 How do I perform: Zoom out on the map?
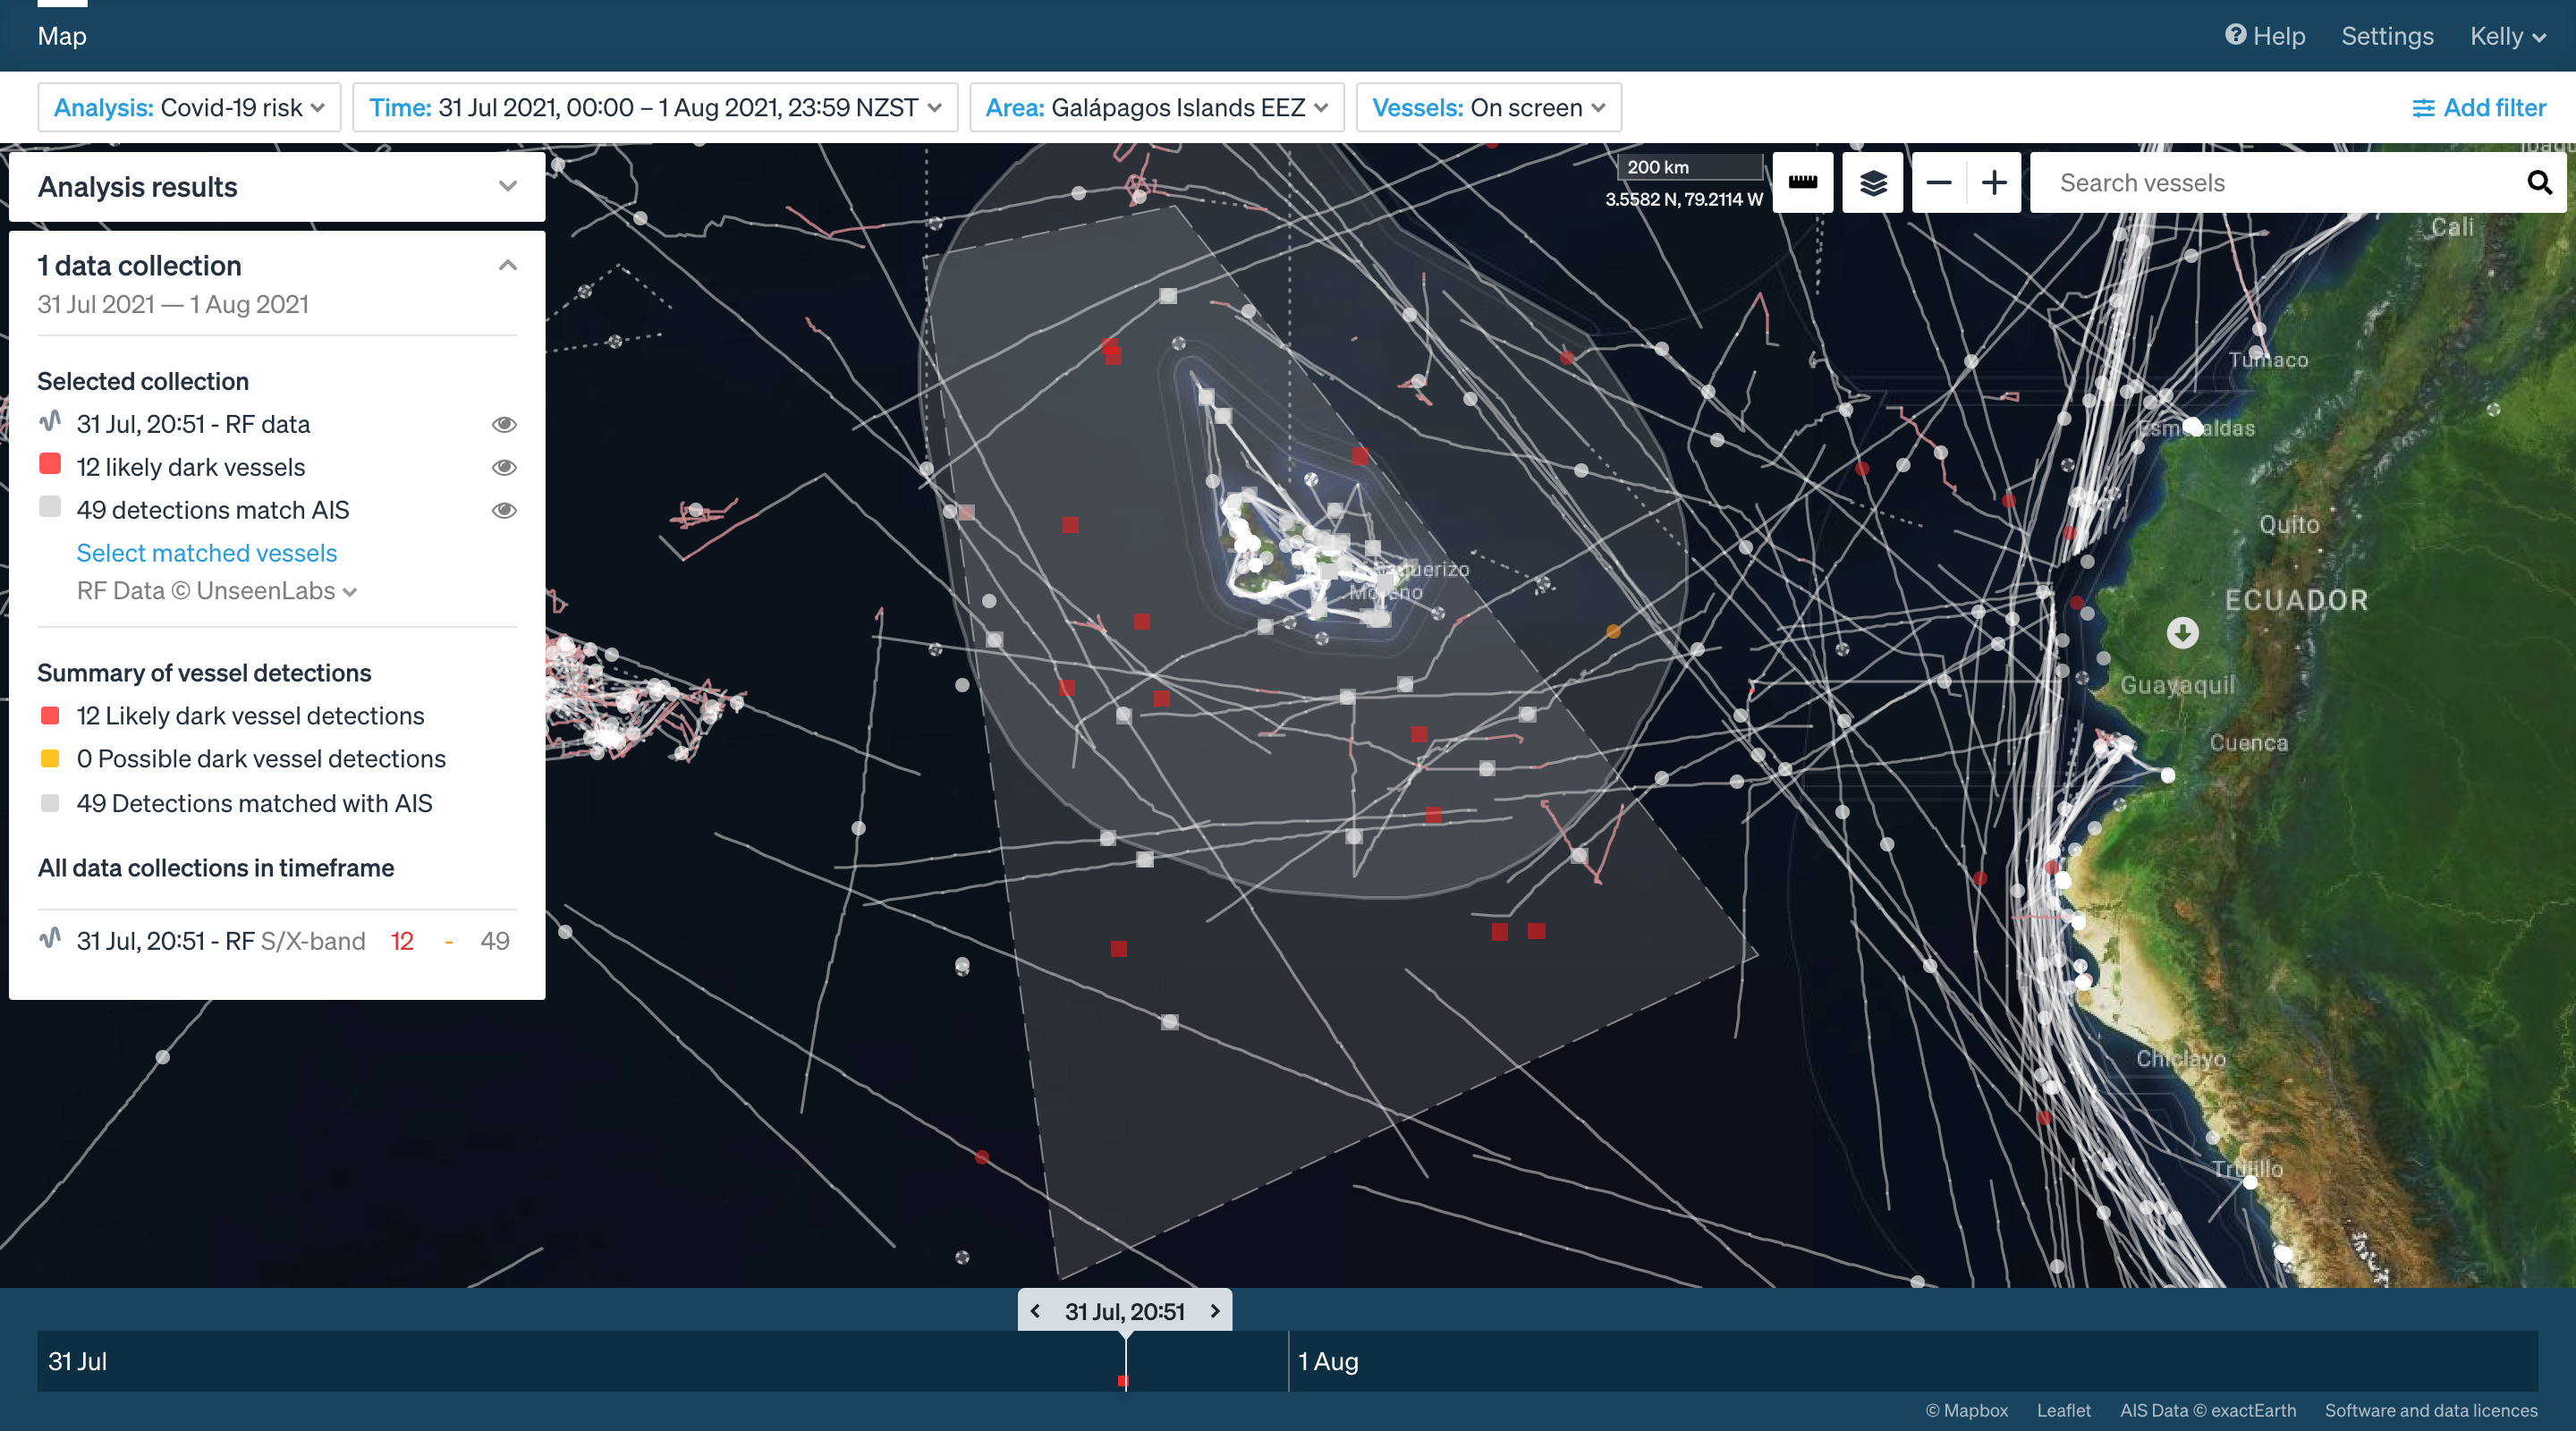[x=1938, y=182]
